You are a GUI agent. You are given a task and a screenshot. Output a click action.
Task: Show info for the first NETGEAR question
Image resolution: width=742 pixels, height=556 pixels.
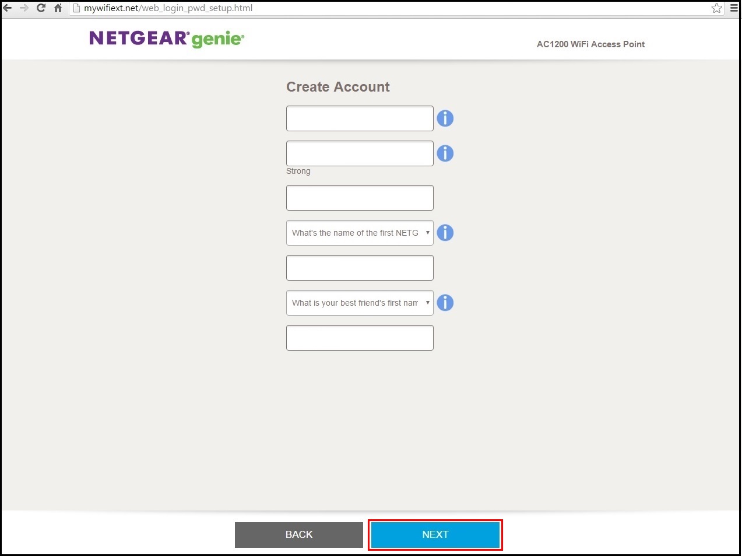(445, 233)
